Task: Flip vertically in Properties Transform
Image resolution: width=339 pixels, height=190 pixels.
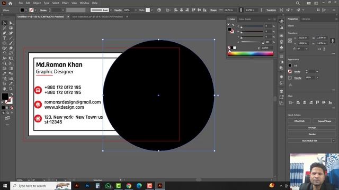Action: pyautogui.click(x=324, y=49)
